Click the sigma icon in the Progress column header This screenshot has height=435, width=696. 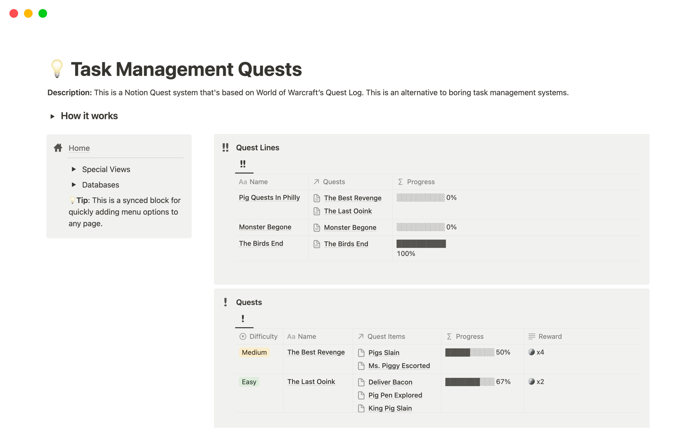pyautogui.click(x=400, y=182)
